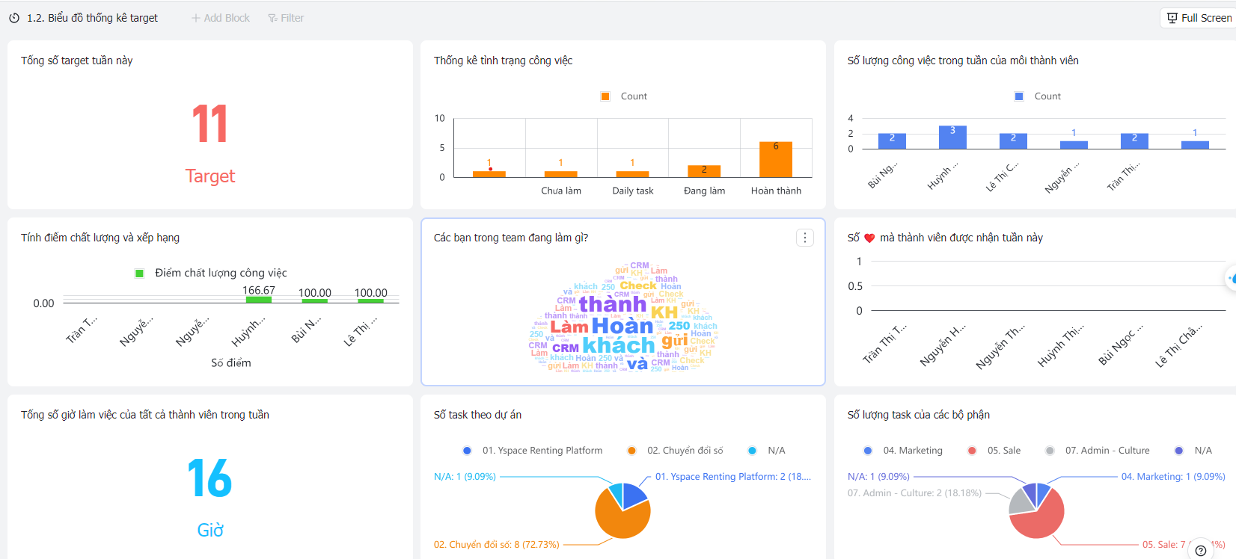Toggle the blue Count legend in the member workload chart
The image size is (1236, 559).
(x=1038, y=96)
